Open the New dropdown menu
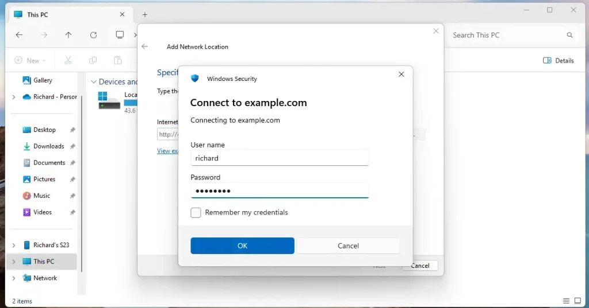The width and height of the screenshot is (589, 308). coord(30,60)
